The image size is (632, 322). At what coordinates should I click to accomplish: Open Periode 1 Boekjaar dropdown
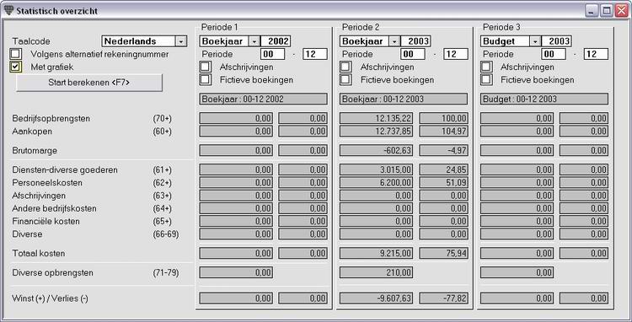click(254, 41)
